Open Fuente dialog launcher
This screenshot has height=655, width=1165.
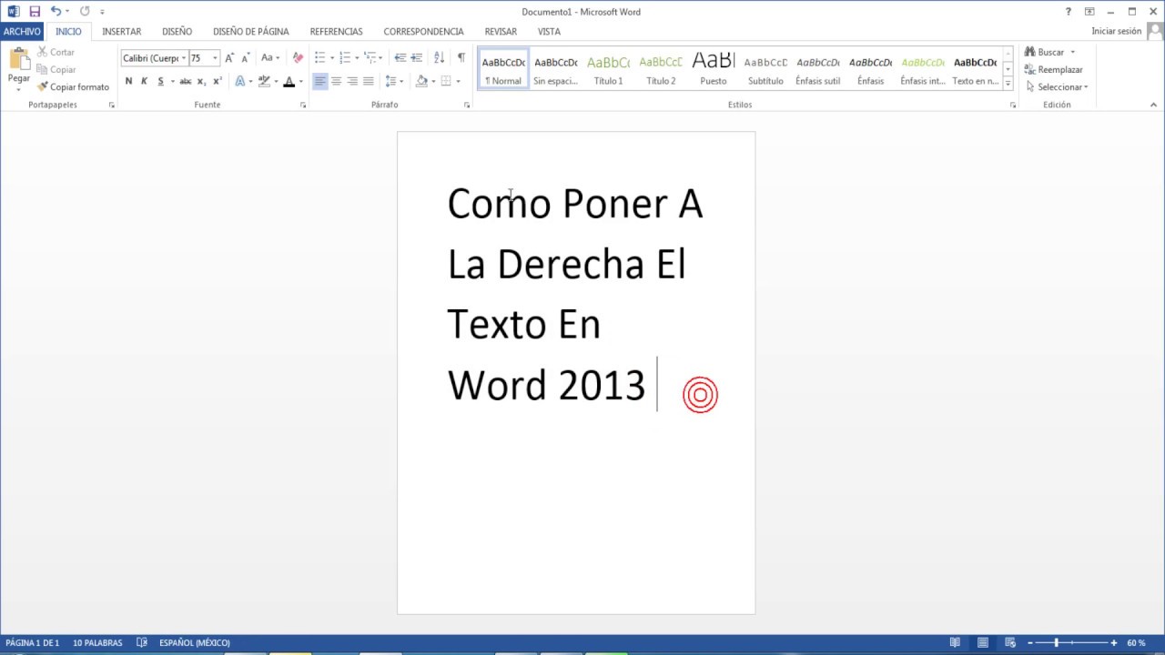pyautogui.click(x=303, y=106)
